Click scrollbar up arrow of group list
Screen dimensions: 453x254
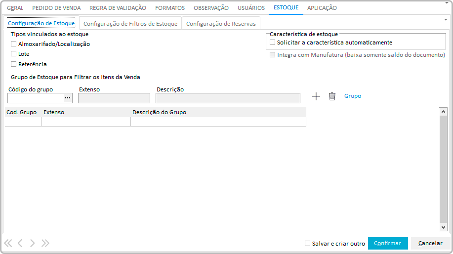[444, 112]
